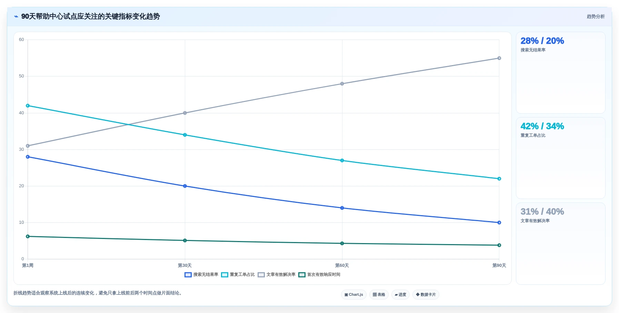The width and height of the screenshot is (619, 313).
Task: Click 文章有效解决率 data point at 第30天
Action: 185,113
